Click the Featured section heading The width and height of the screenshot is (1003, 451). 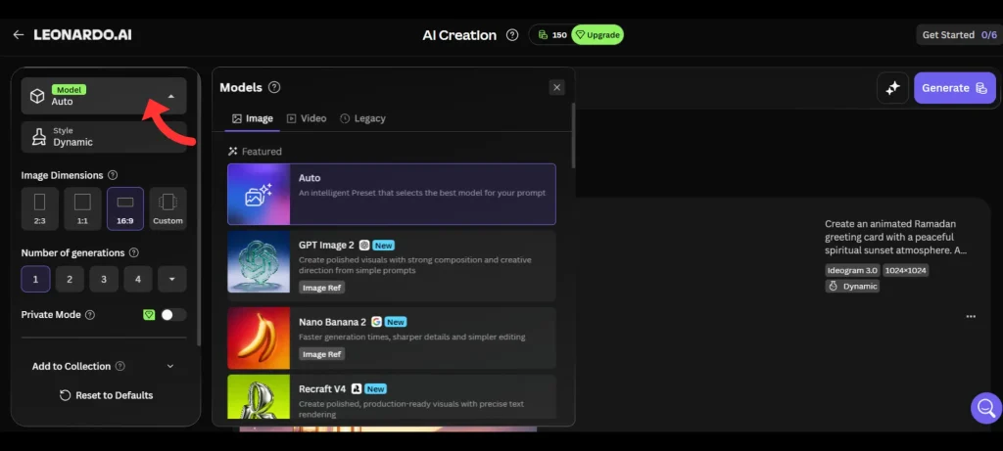(255, 152)
